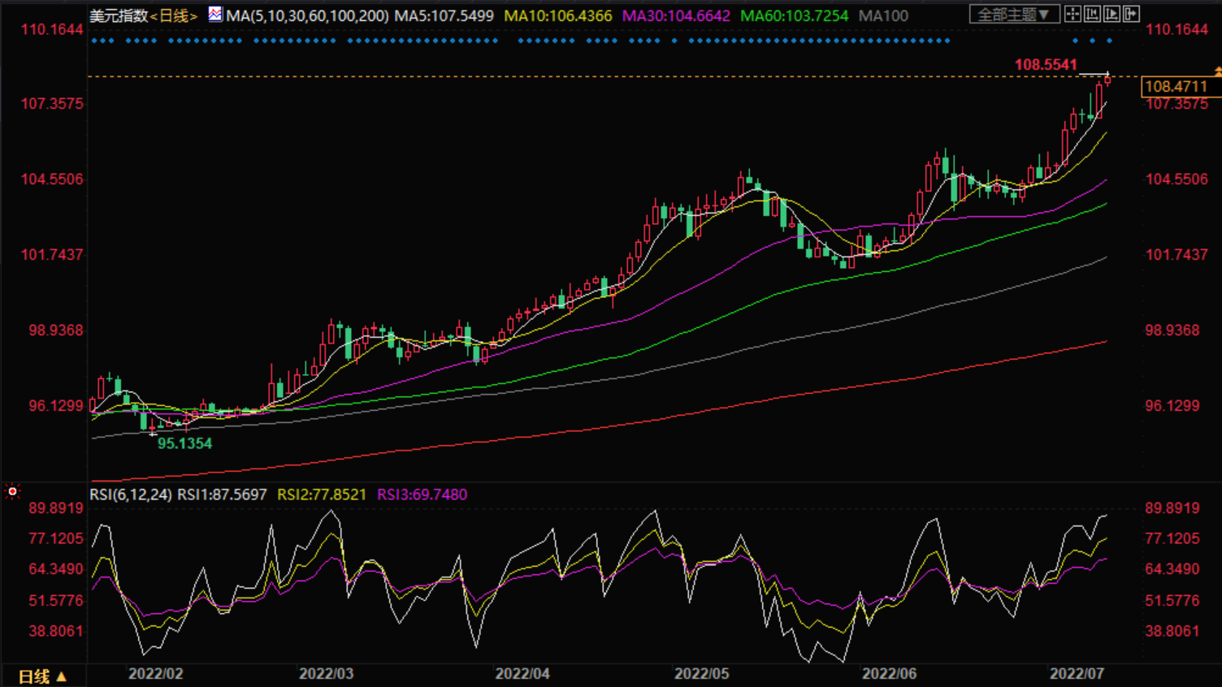
Task: Click the play-forward range icon
Action: (x=1111, y=14)
